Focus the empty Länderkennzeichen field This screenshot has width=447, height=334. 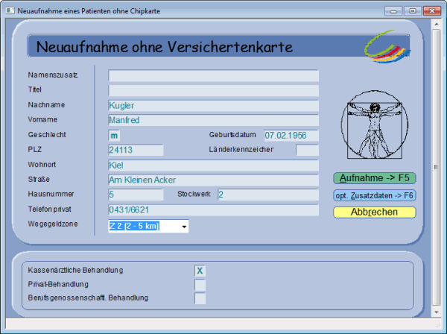pos(306,151)
